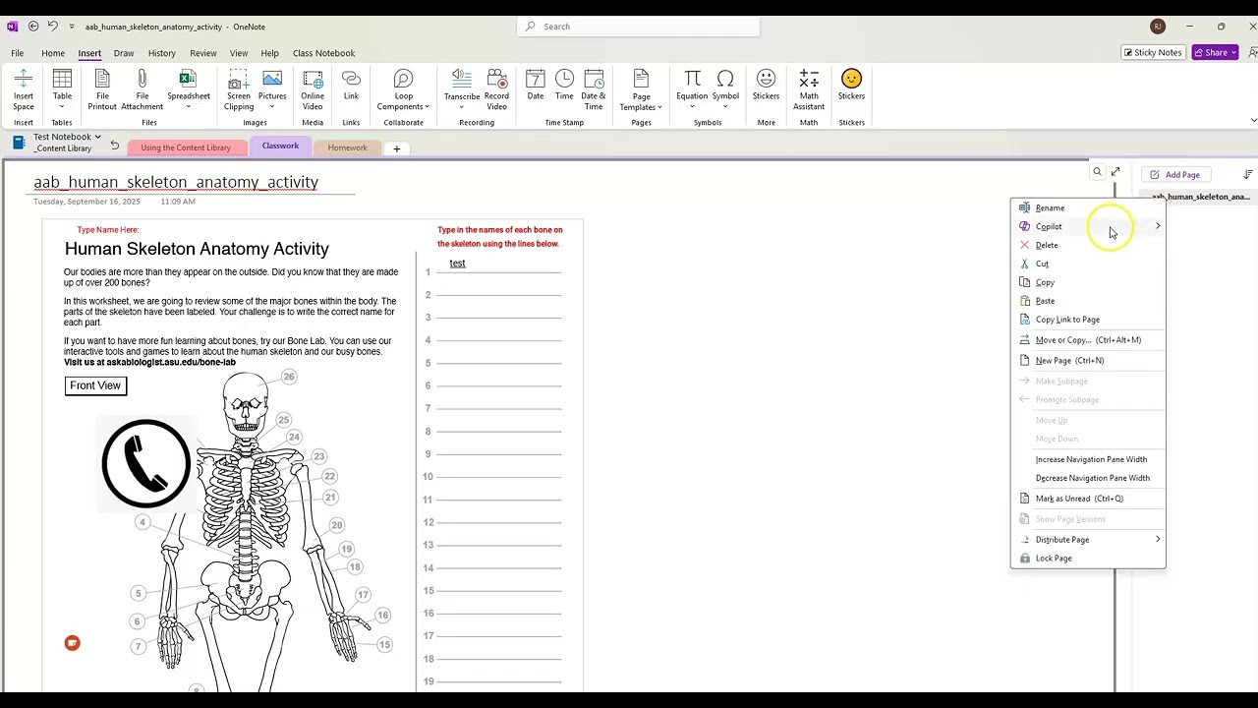Expand Distribute Page submenu
The width and height of the screenshot is (1258, 708).
pyautogui.click(x=1158, y=539)
